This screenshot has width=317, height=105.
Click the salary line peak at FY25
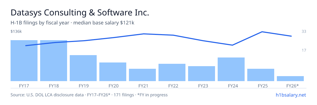tap(262, 32)
